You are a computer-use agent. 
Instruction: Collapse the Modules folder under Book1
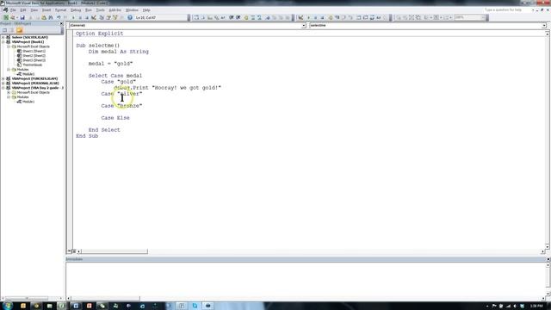tap(9, 70)
